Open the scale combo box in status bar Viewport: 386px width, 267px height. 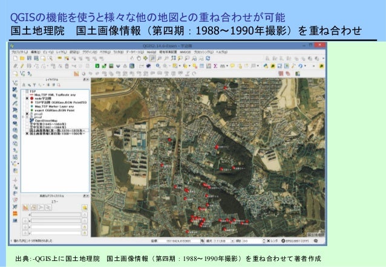(224, 241)
